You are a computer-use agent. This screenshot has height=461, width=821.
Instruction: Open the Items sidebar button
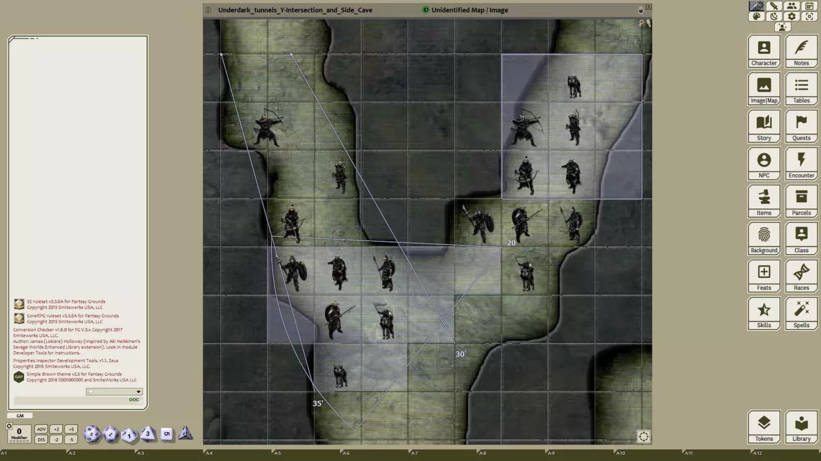(764, 202)
